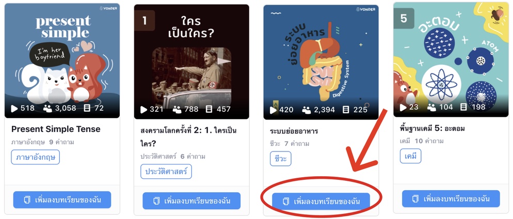Add the WWII lesson to my lessons
Screen dimensions: 513x219
click(x=191, y=200)
